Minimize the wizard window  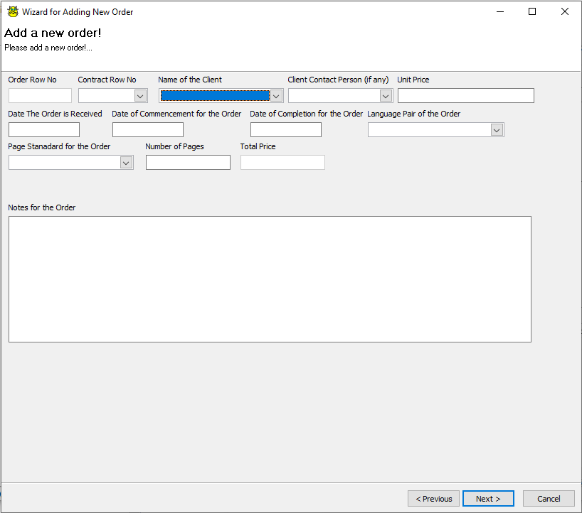click(x=499, y=11)
